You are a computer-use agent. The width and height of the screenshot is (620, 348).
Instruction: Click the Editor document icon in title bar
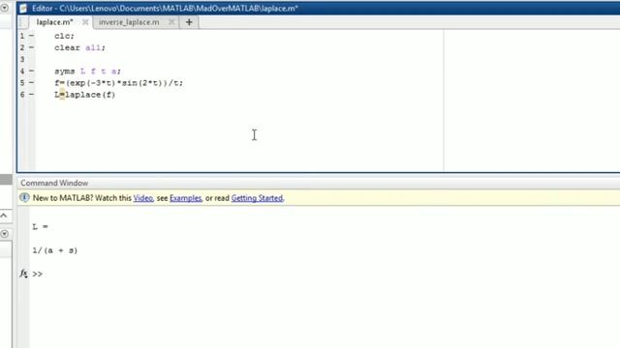pyautogui.click(x=23, y=9)
